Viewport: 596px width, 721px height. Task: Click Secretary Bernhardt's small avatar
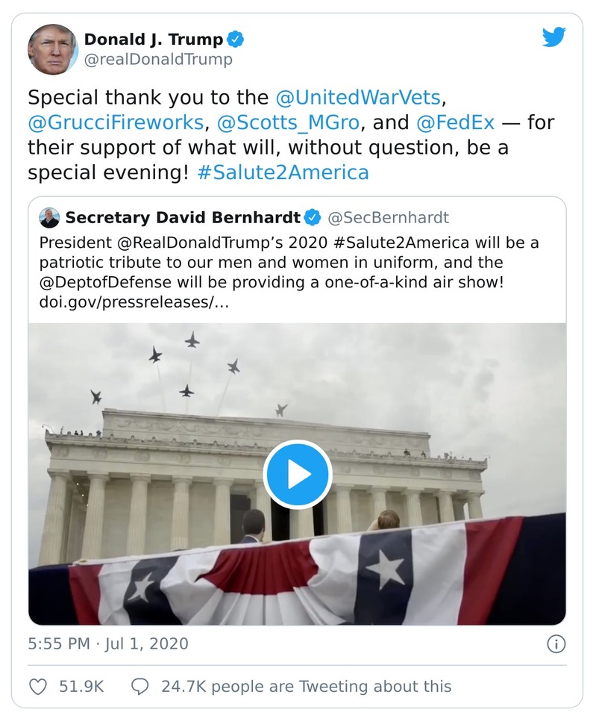pos(49,217)
